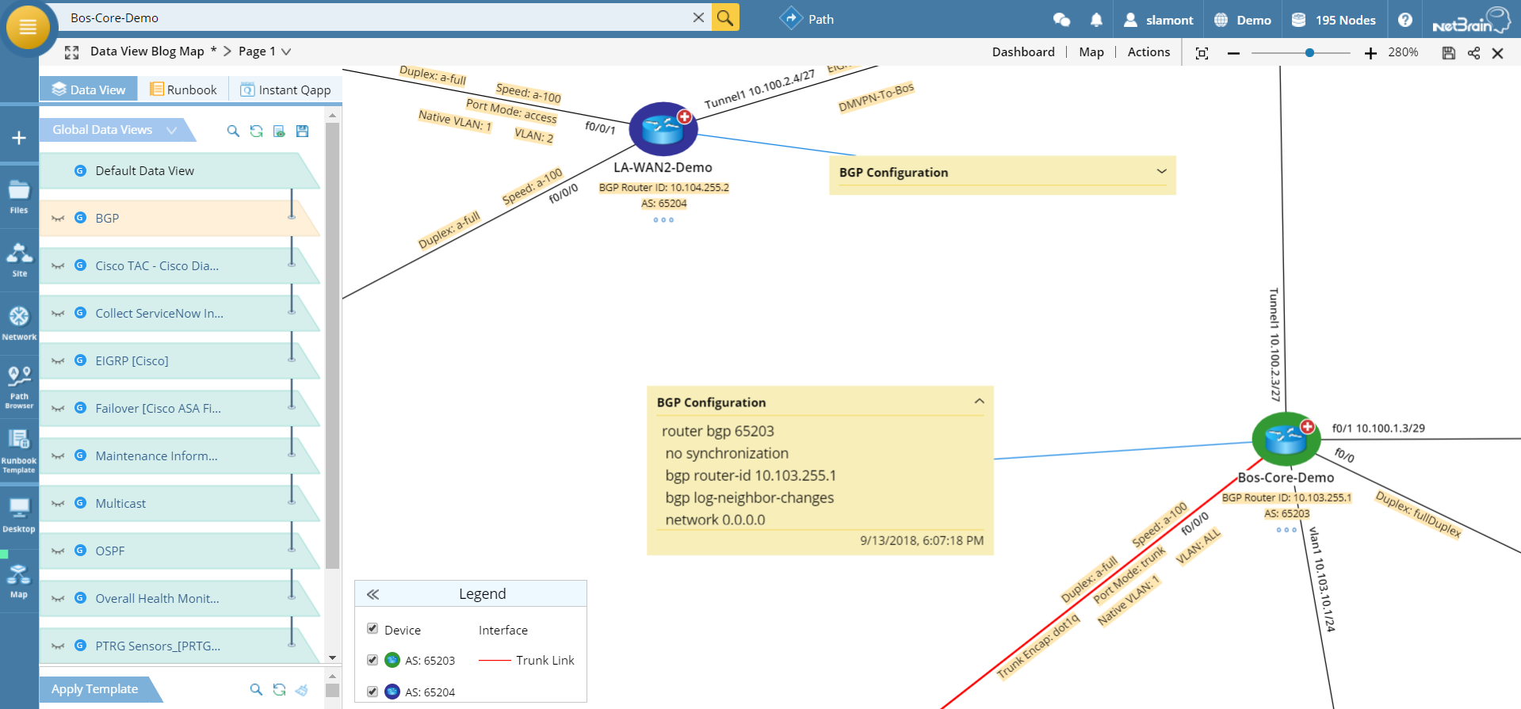Select the LA-WAN2-Demo router icon
This screenshot has width=1521, height=709.
663,129
